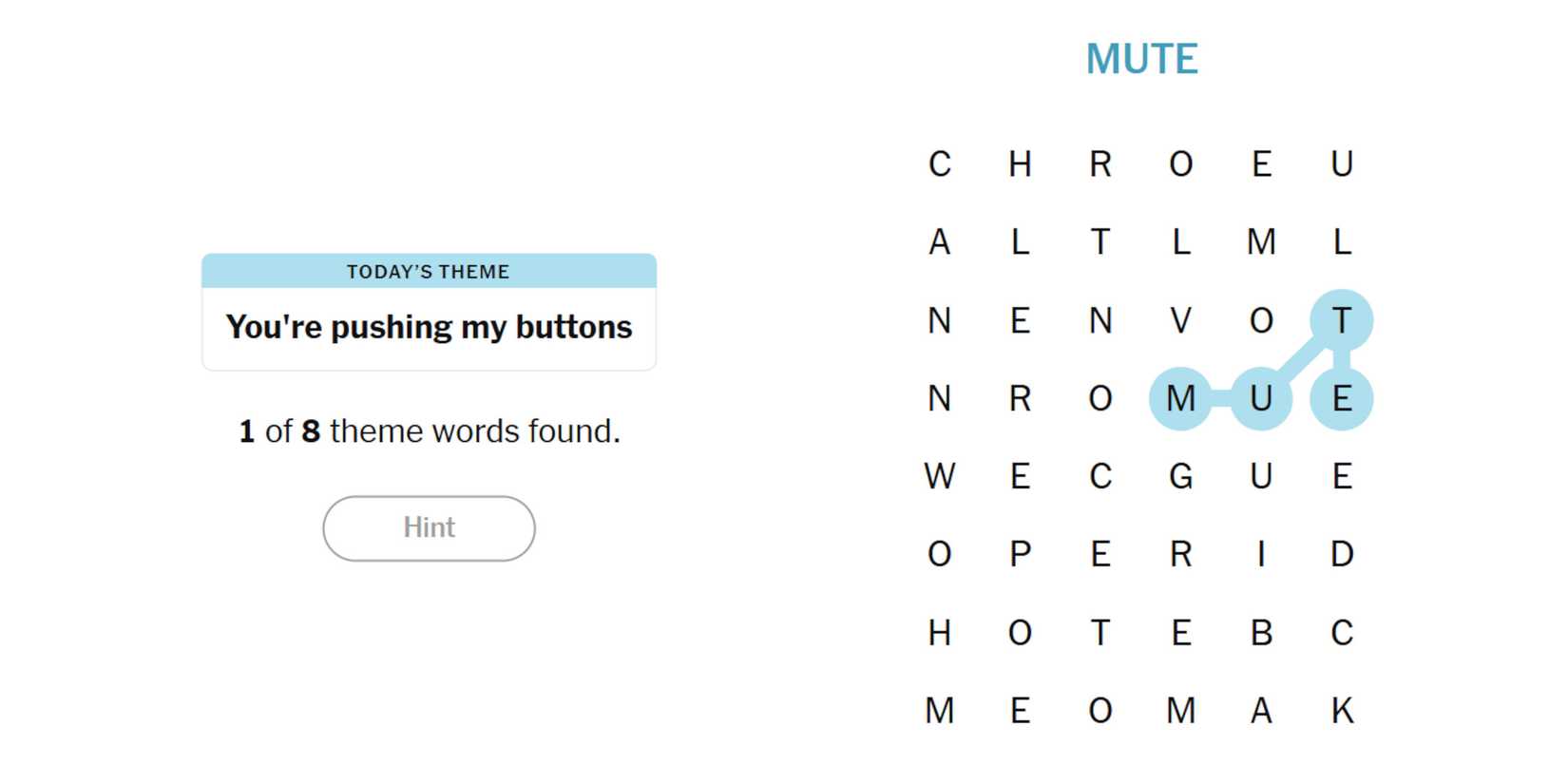Viewport: 1568px width, 784px height.
Task: Click the highlighted letter U
Action: point(1261,398)
